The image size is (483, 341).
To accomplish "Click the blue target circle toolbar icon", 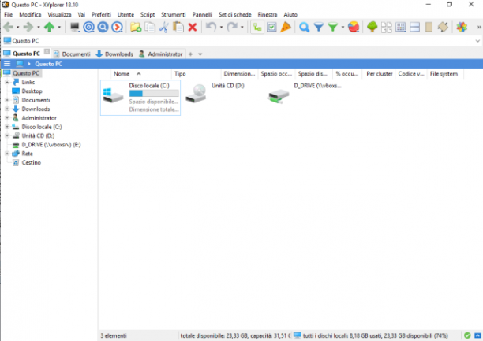I will click(x=88, y=27).
